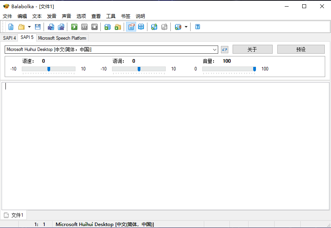Expand the bookmark dropdown arrow in toolbar
The width and height of the screenshot is (331, 228).
point(186,27)
